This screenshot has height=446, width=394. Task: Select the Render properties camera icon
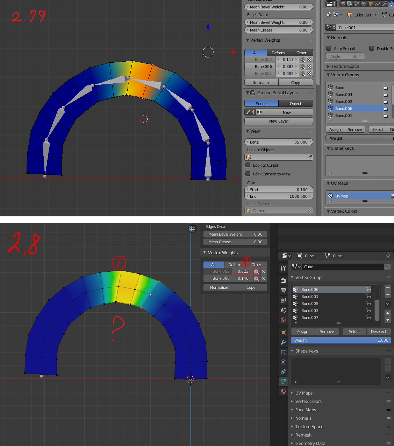[283, 281]
